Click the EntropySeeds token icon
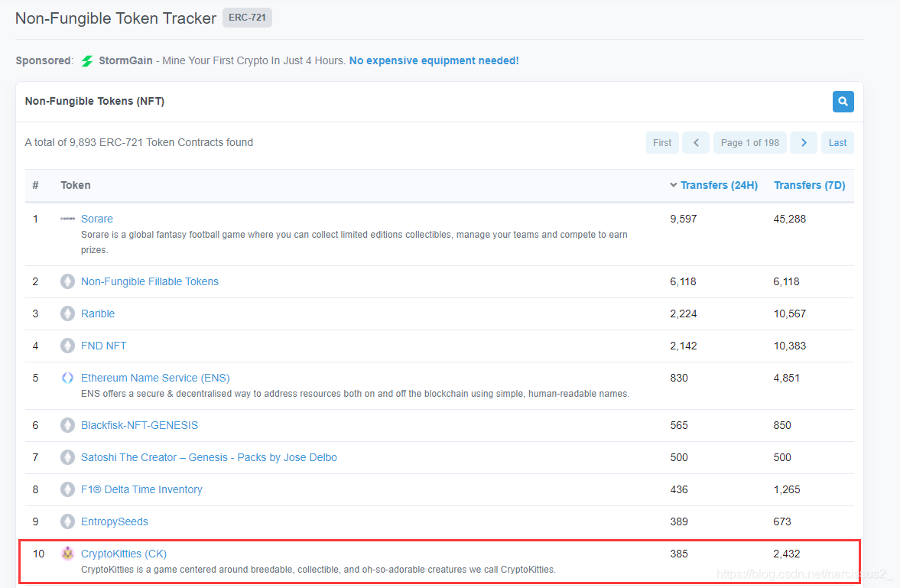 pyautogui.click(x=68, y=521)
